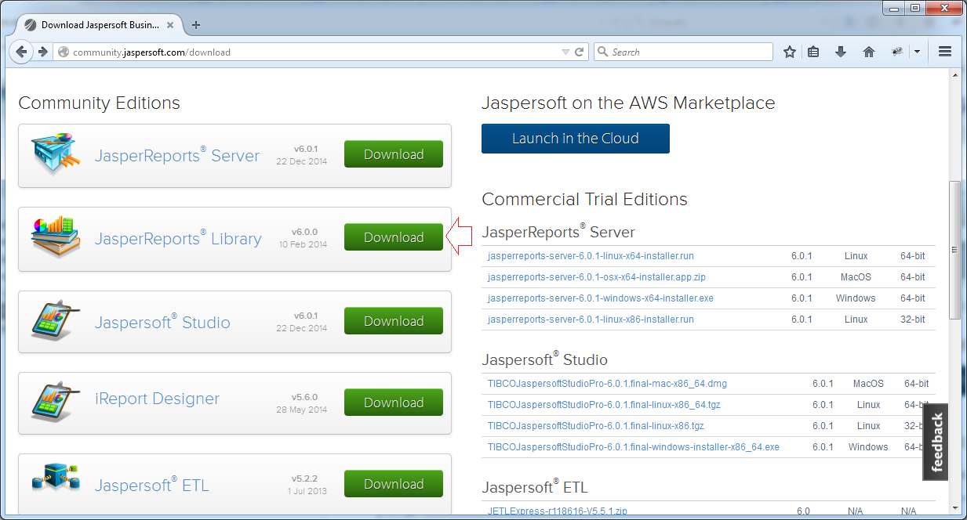The height and width of the screenshot is (520, 967).
Task: Download the JasperReports Library
Action: [394, 237]
